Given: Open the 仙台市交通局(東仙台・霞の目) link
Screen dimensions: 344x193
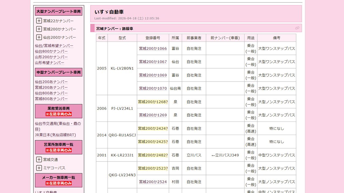Looking at the screenshot, I should tap(58, 126).
